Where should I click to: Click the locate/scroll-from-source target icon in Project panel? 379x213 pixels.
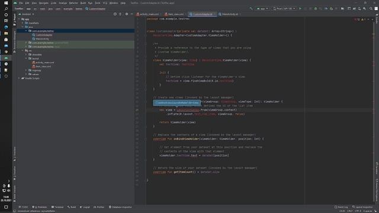point(115,14)
